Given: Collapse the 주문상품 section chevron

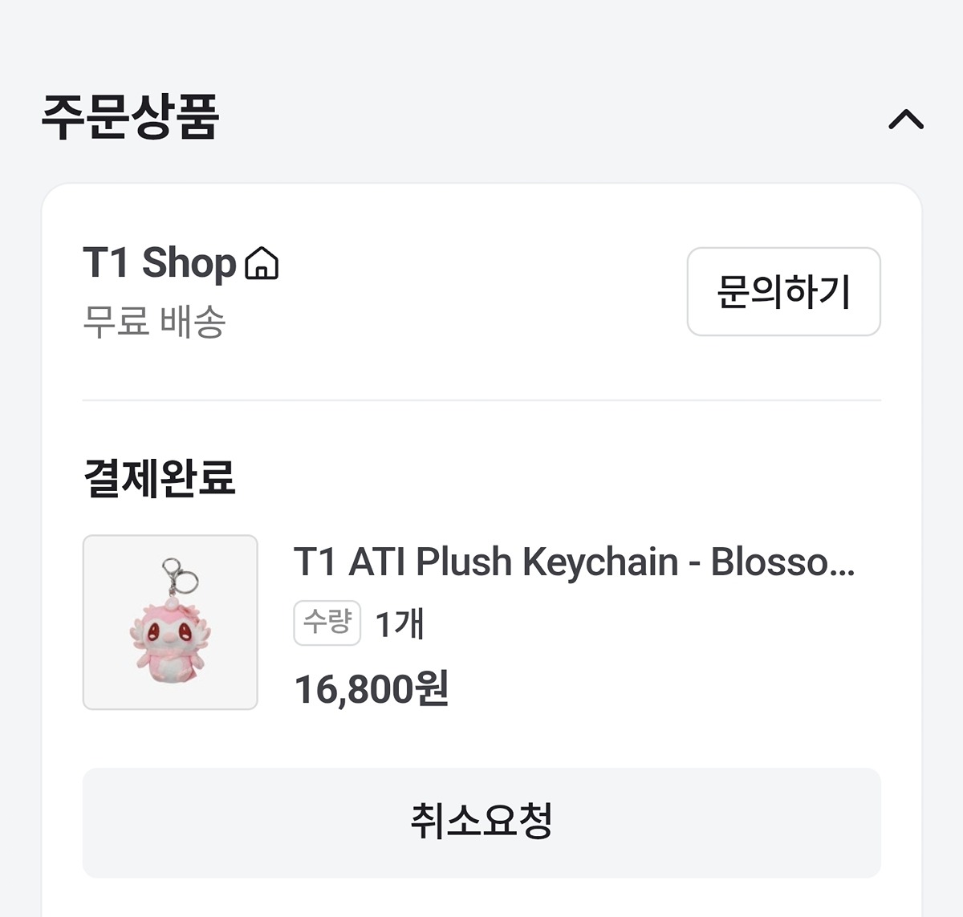Looking at the screenshot, I should point(906,120).
